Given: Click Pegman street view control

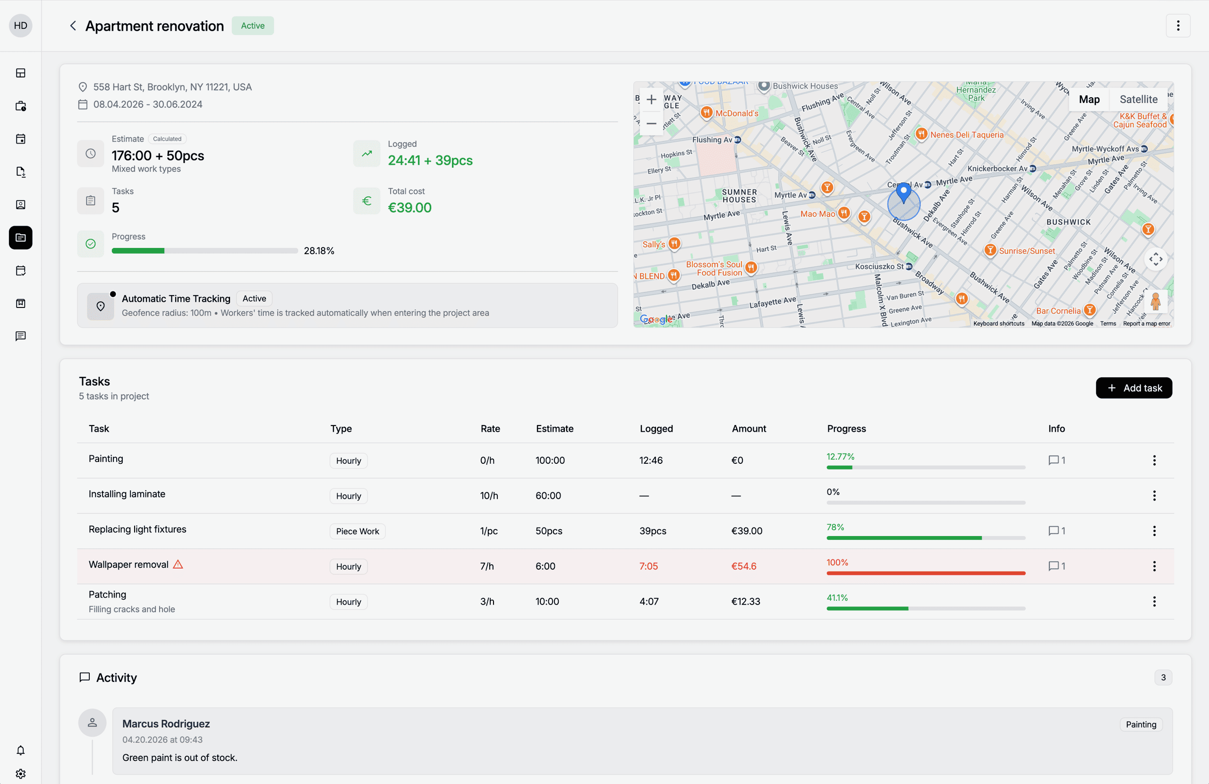Looking at the screenshot, I should (x=1156, y=301).
